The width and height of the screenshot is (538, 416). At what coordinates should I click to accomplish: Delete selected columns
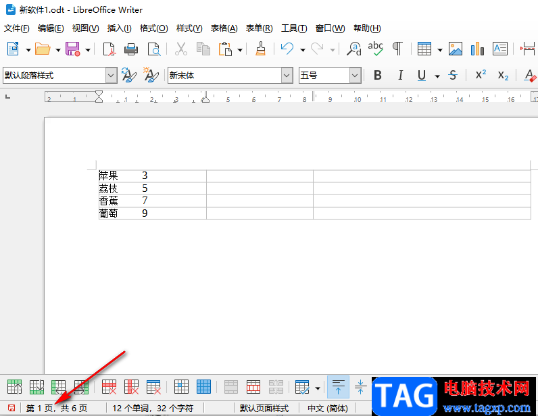click(131, 387)
